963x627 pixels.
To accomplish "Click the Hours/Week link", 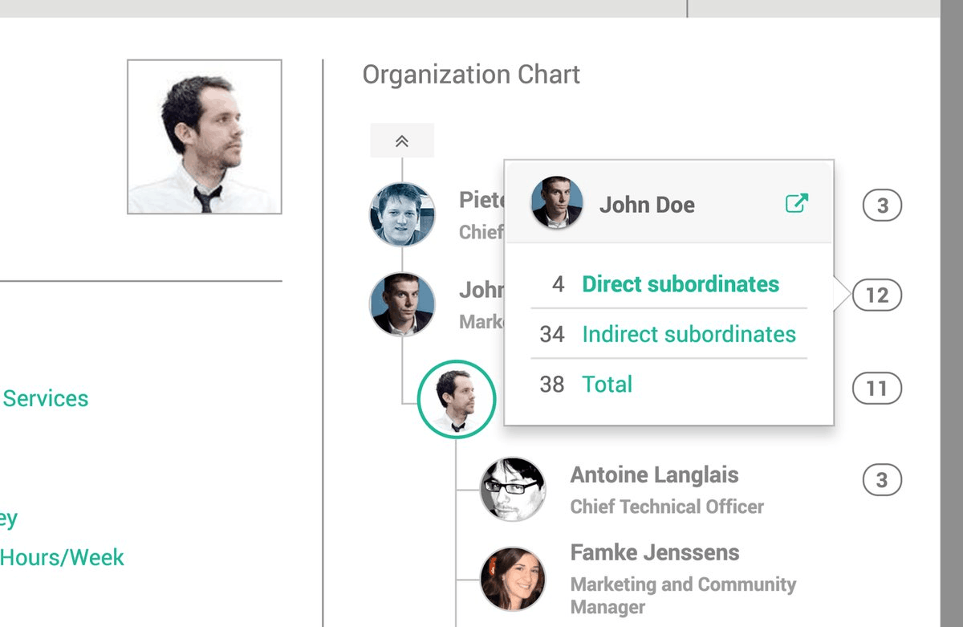I will click(x=62, y=557).
